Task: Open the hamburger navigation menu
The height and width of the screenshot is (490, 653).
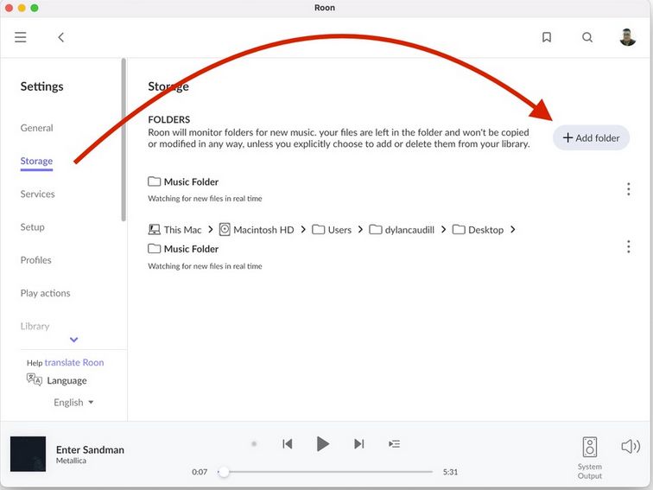Action: tap(21, 37)
